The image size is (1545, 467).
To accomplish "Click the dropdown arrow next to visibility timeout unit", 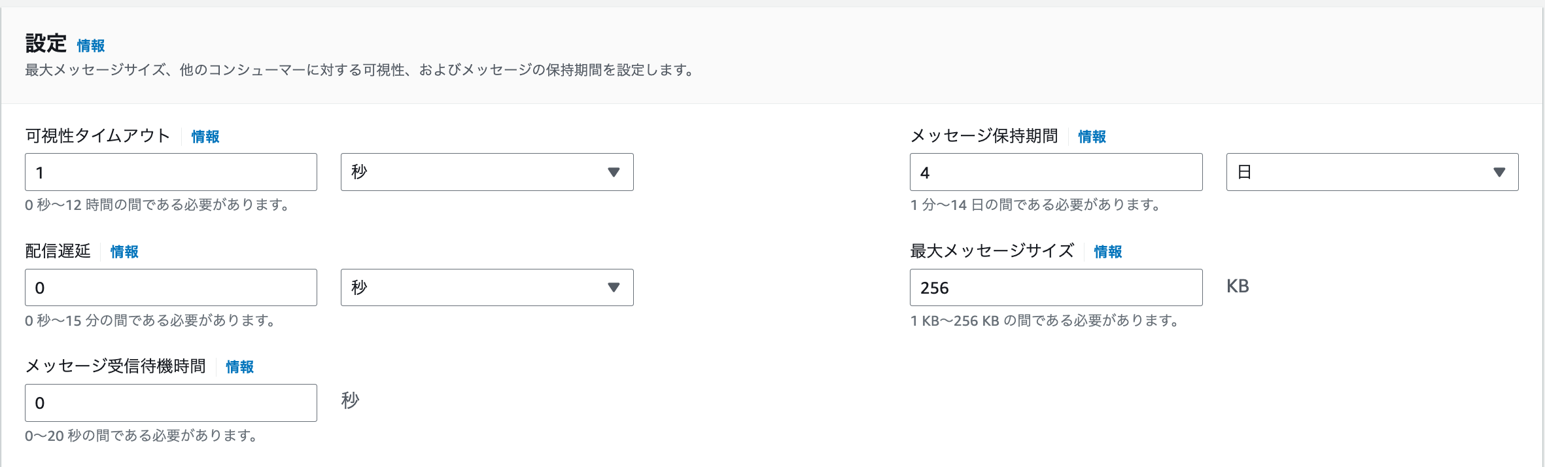I will pyautogui.click(x=614, y=172).
